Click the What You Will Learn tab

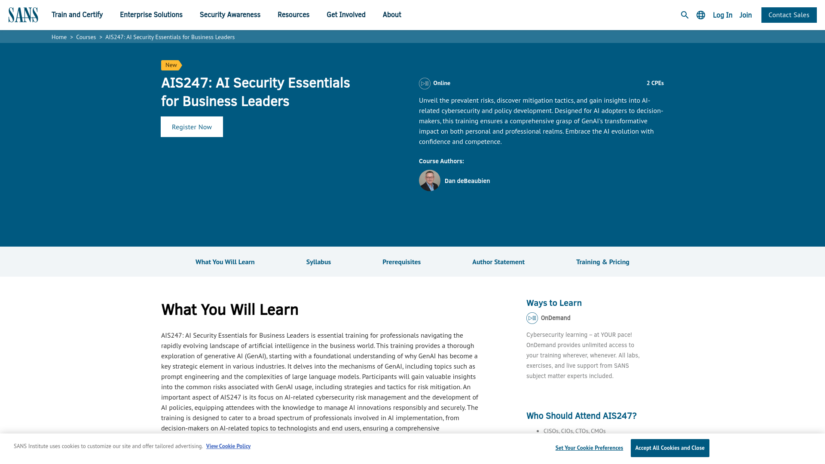click(x=224, y=261)
